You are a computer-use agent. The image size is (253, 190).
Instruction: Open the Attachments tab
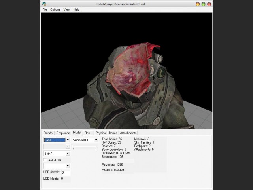pos(128,133)
